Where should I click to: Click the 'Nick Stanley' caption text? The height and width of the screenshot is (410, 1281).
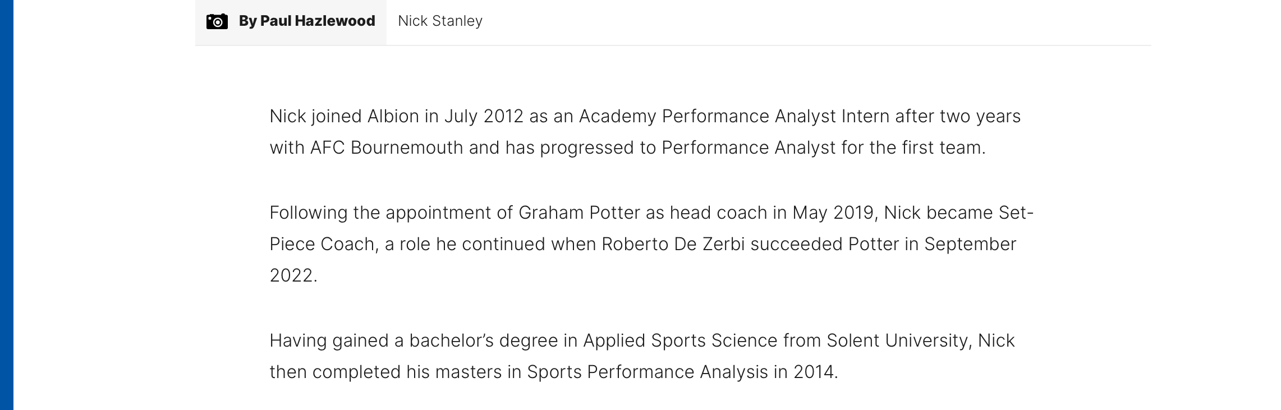[x=440, y=21]
